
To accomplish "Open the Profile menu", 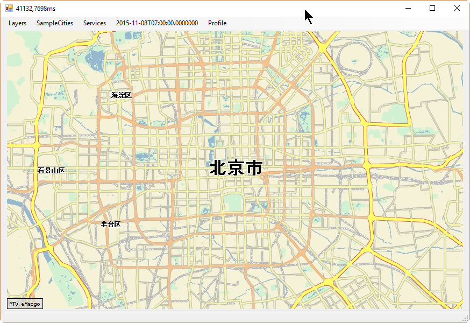I will click(x=217, y=23).
